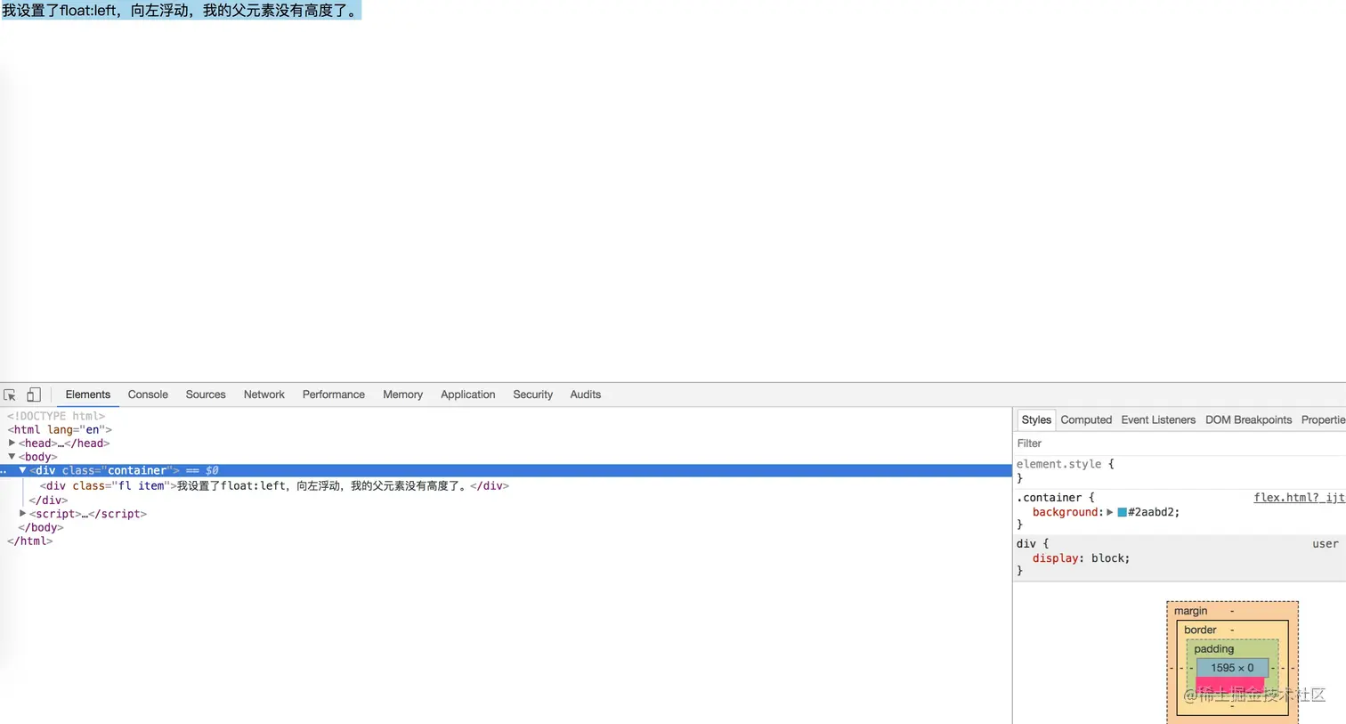Click the background property name
Viewport: 1346px width, 724px height.
click(1066, 512)
